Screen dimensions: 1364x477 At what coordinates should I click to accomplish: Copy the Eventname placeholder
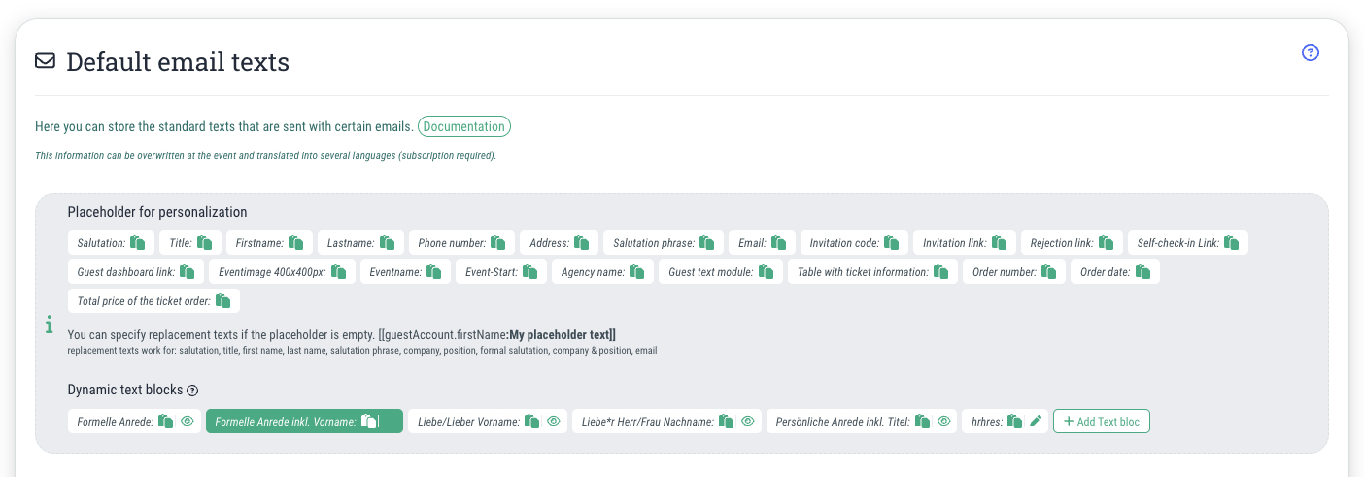tap(434, 272)
